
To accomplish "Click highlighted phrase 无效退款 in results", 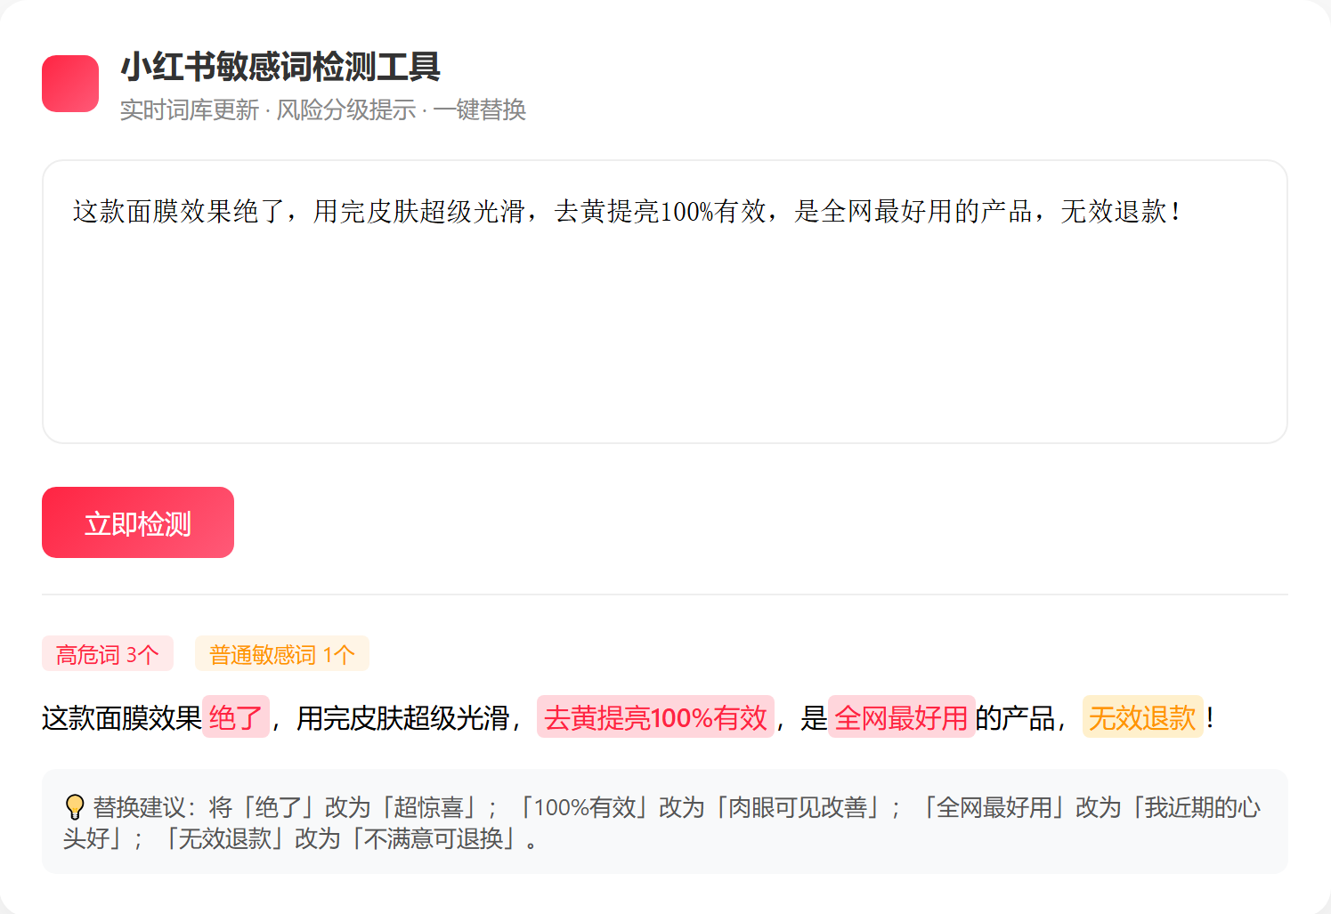I will click(x=1142, y=717).
